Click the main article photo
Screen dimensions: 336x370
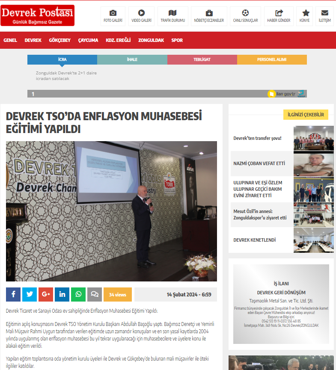(111, 211)
